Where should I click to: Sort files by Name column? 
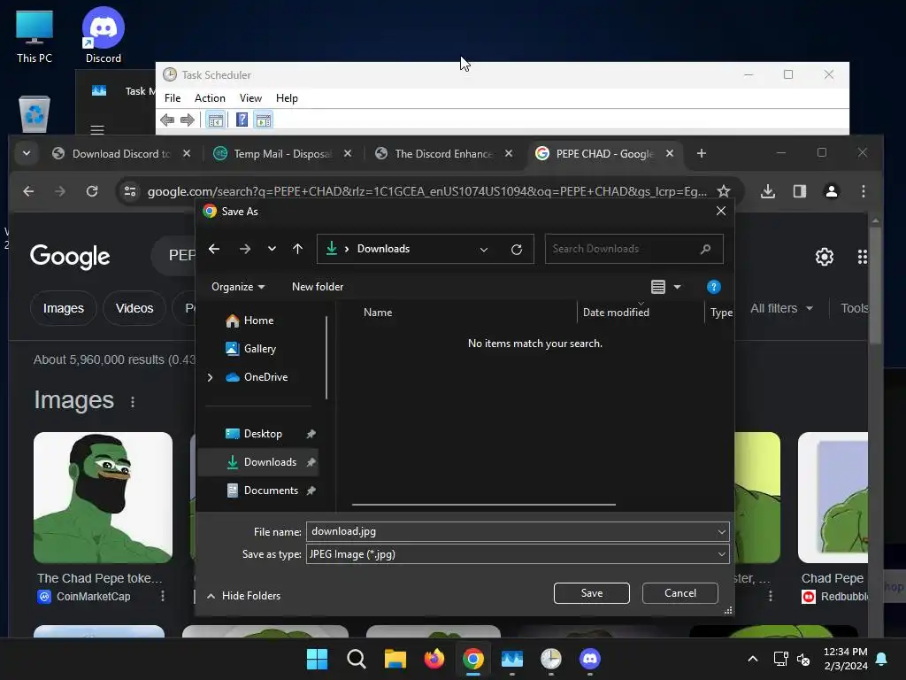point(378,313)
